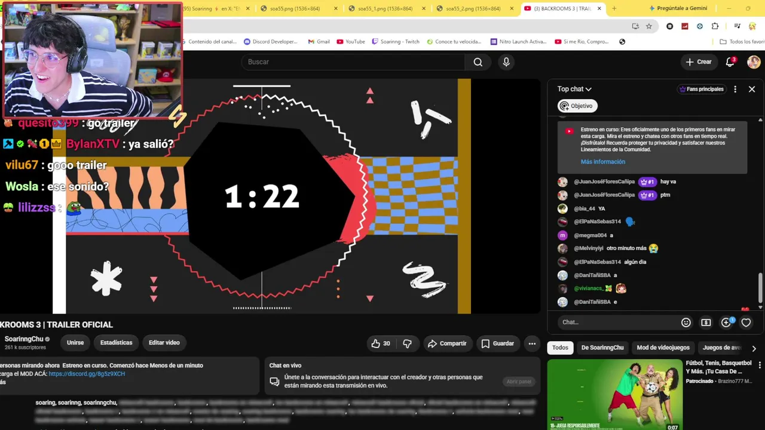Click the Chat message input field
The image size is (765, 430).
coord(619,322)
